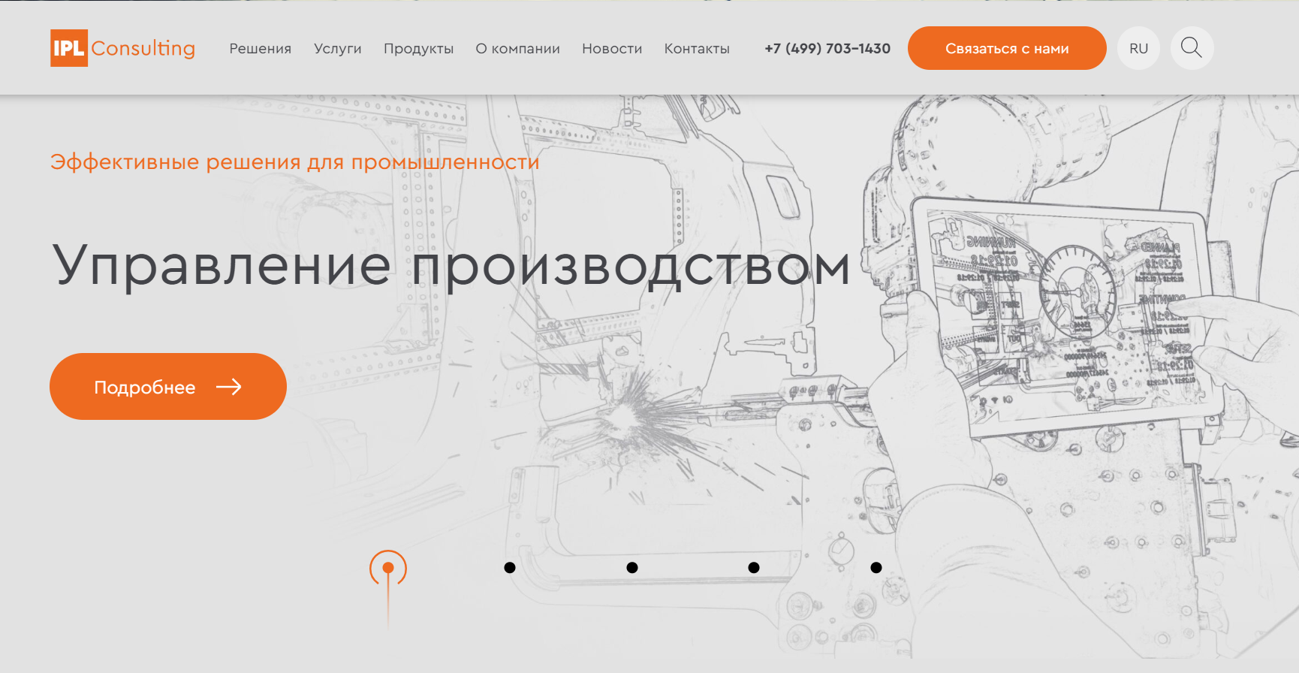Open the Услуги menu
This screenshot has width=1299, height=673.
tap(338, 49)
